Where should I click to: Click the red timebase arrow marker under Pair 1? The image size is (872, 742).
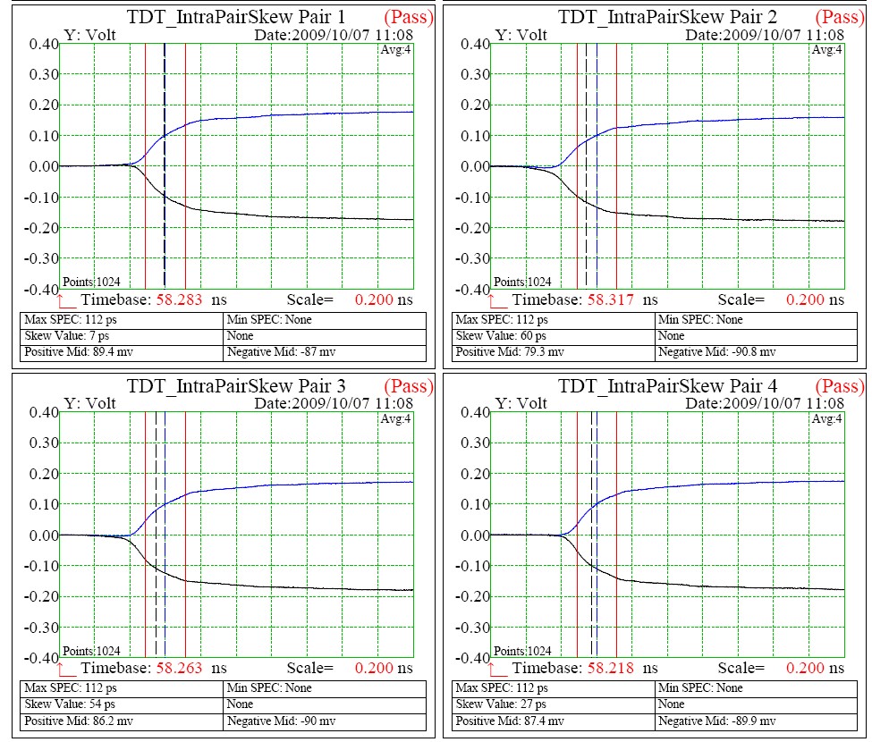(66, 299)
